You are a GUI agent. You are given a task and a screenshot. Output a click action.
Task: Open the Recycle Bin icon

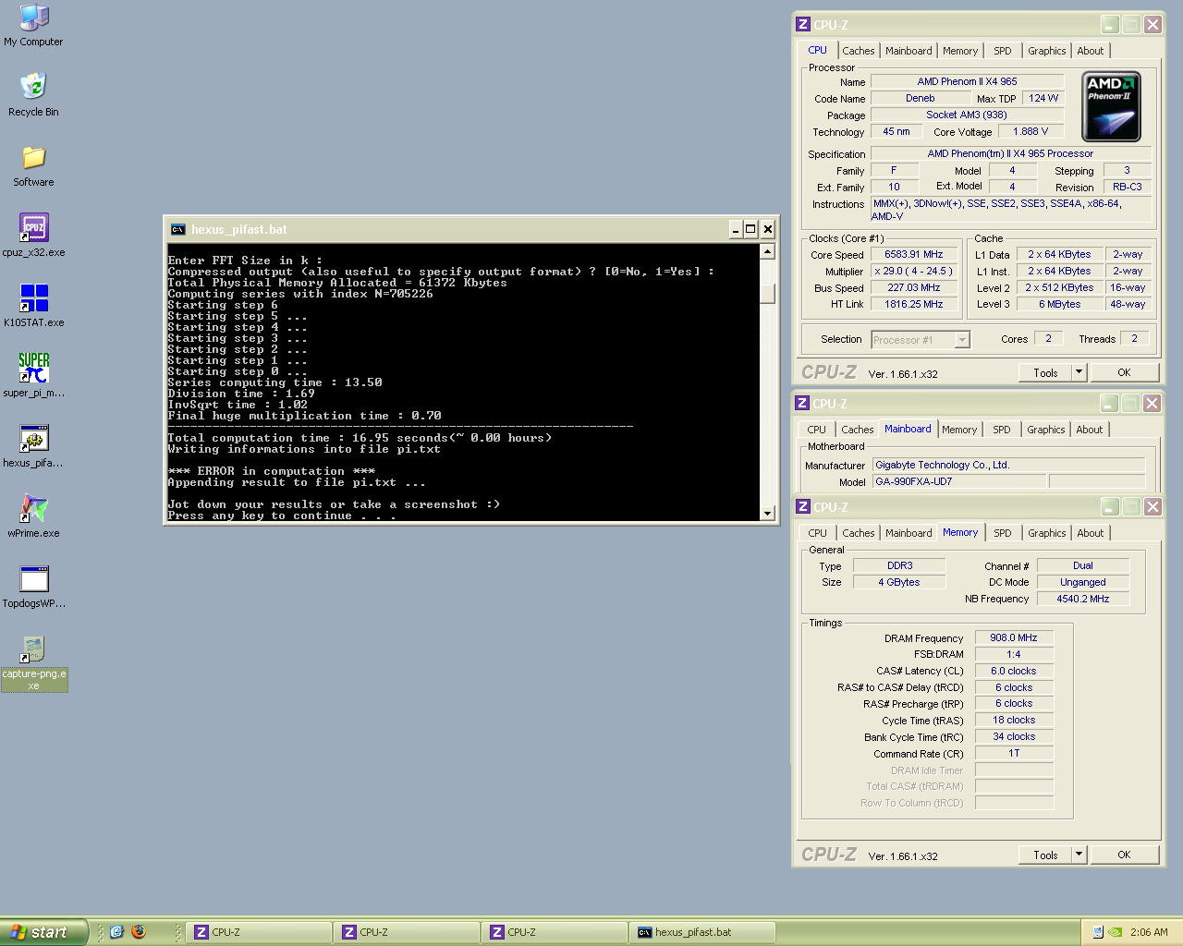[33, 94]
